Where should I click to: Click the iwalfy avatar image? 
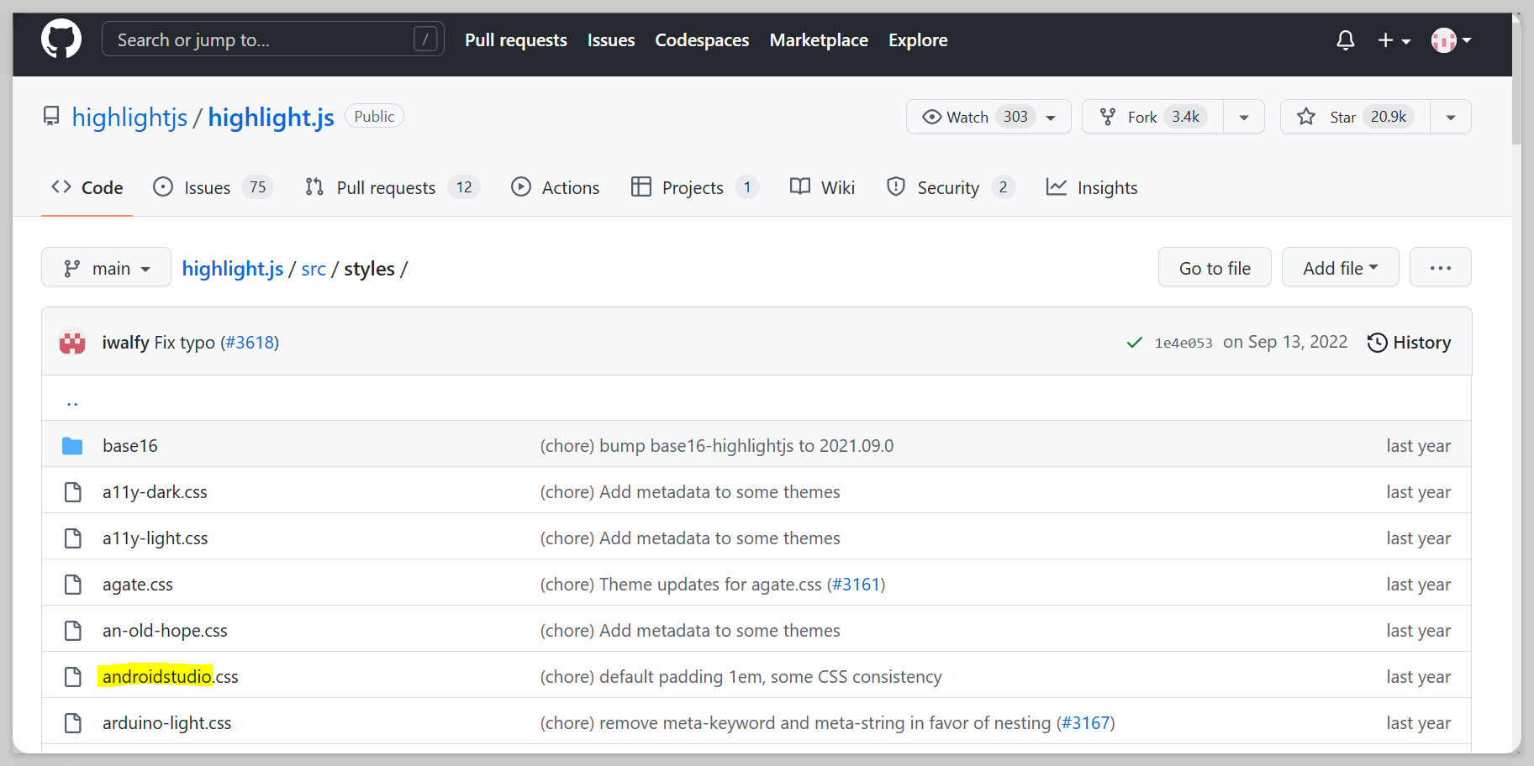72,342
